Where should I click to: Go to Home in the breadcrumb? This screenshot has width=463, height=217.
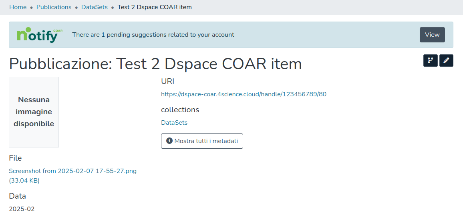pos(18,7)
